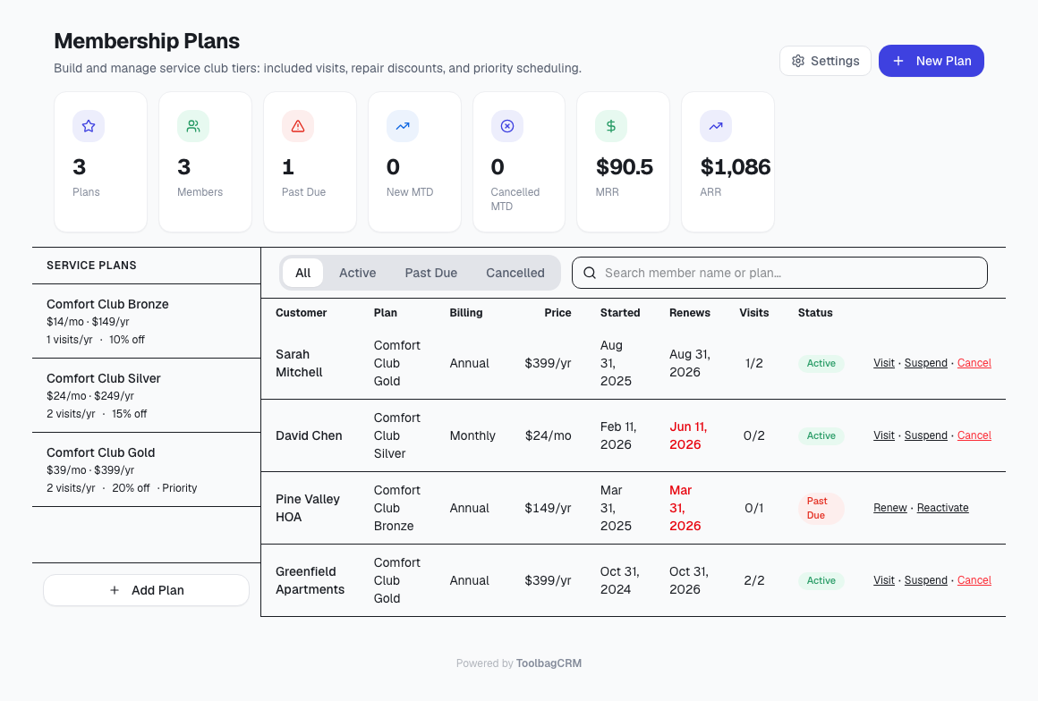The image size is (1038, 701).
Task: Click the red Jun 11, 2026 renewal date
Action: tap(688, 435)
